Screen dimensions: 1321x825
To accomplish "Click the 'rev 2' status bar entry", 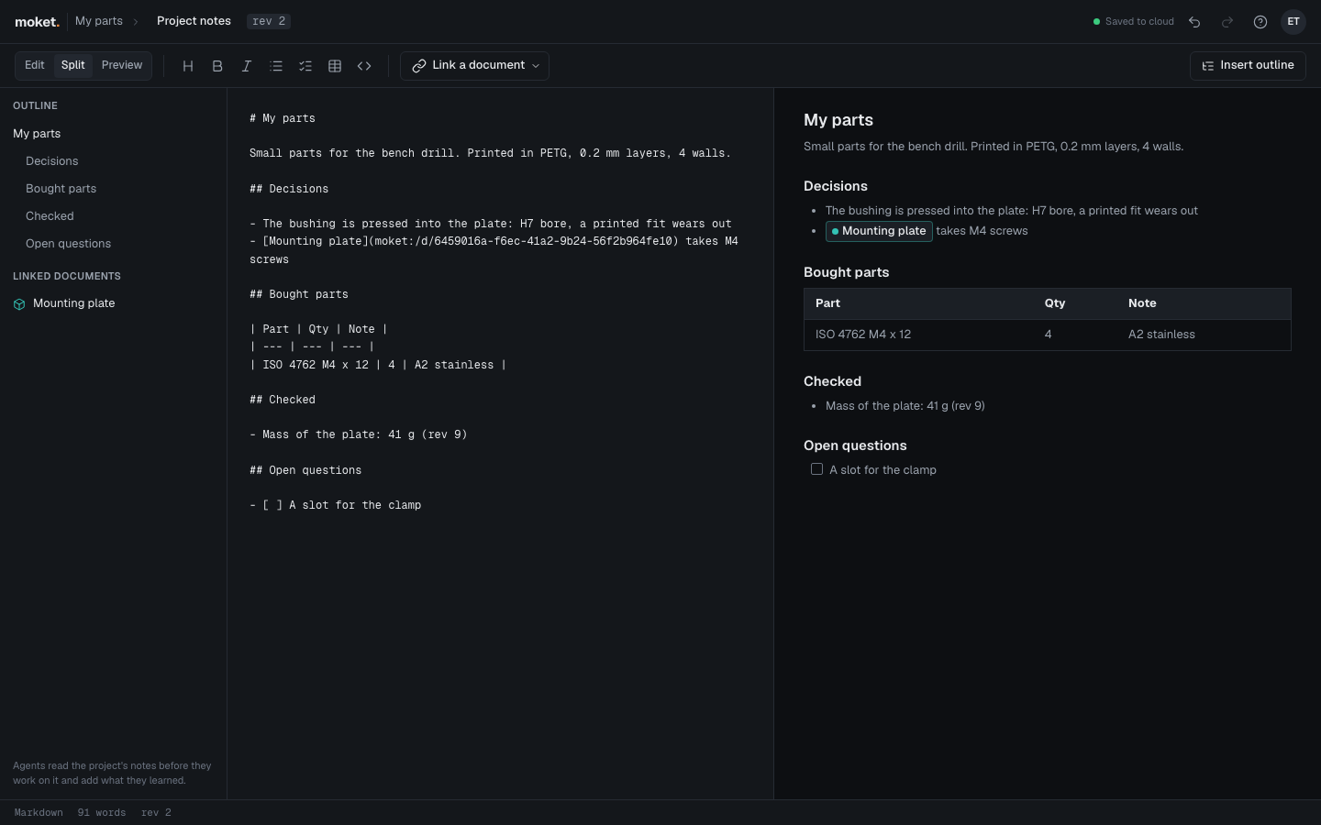I will pos(156,813).
